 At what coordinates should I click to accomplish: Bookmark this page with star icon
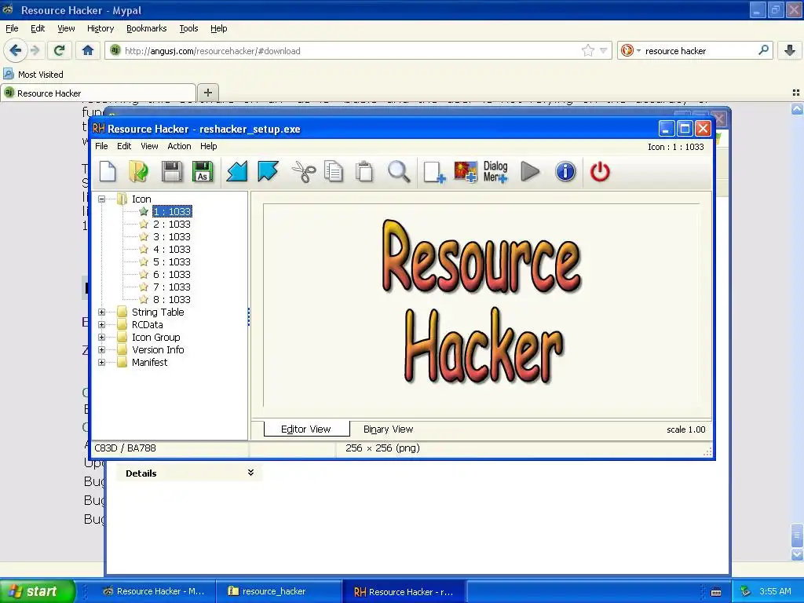coord(587,50)
